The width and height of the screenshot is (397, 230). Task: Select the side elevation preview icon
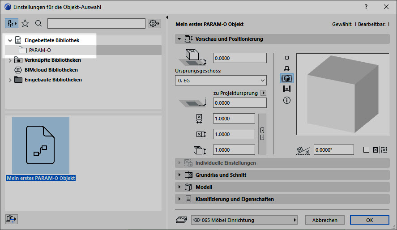[x=287, y=68]
